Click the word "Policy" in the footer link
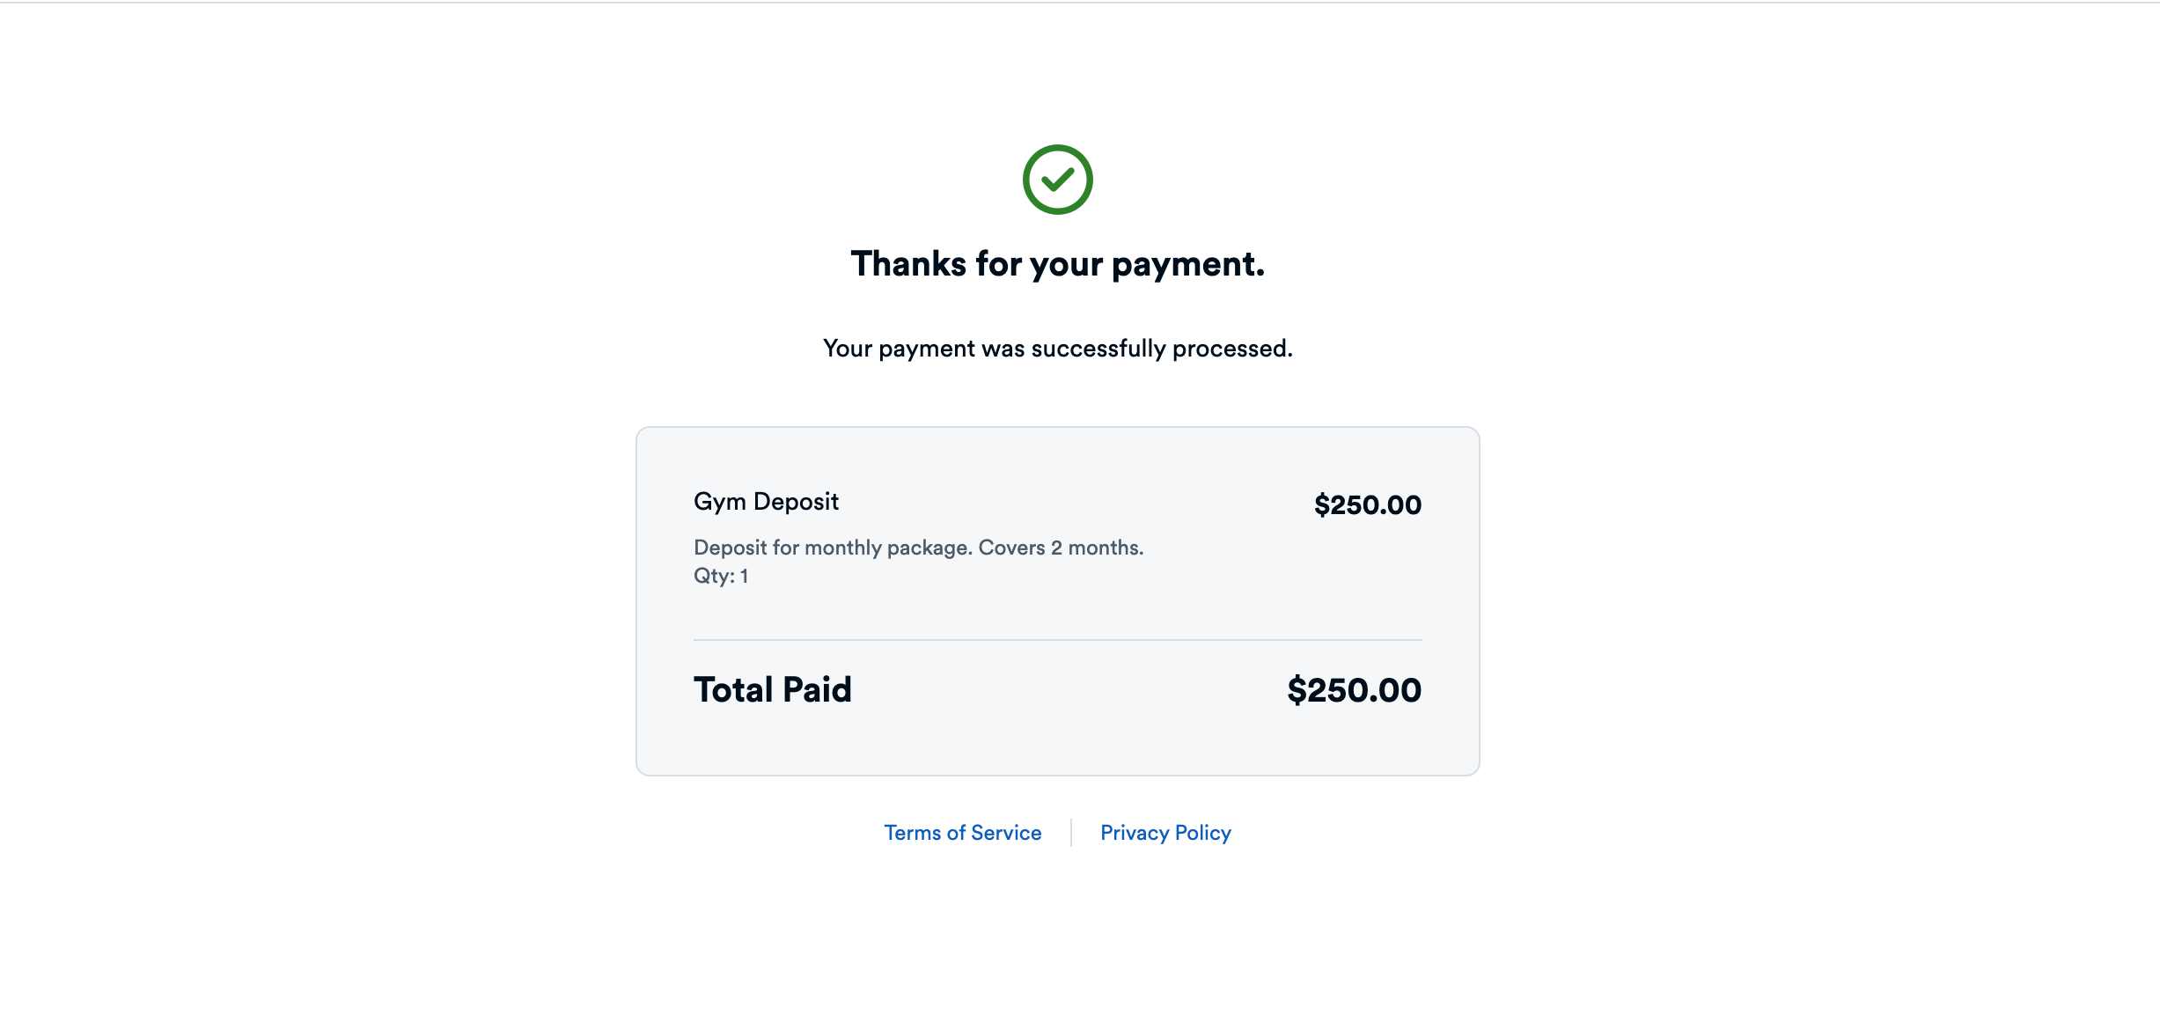 click(x=1202, y=833)
